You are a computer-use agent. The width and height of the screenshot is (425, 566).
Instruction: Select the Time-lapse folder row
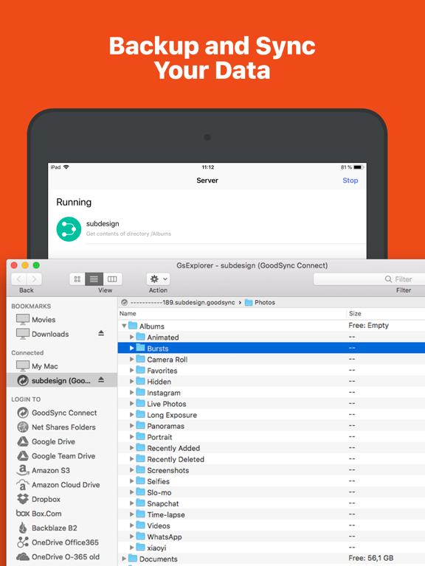click(272, 514)
